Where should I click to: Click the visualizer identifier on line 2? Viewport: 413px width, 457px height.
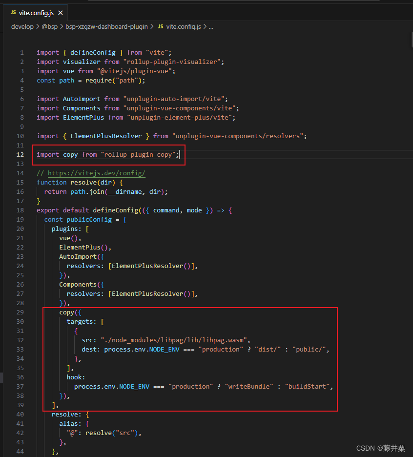pyautogui.click(x=81, y=62)
